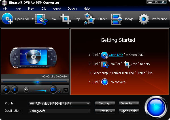
Task: Click the Browse... button
Action: [x=105, y=111]
